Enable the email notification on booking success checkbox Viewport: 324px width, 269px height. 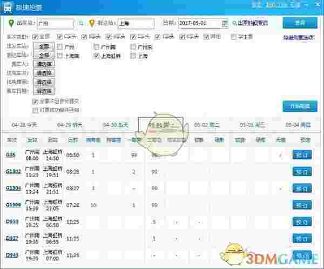pos(35,110)
